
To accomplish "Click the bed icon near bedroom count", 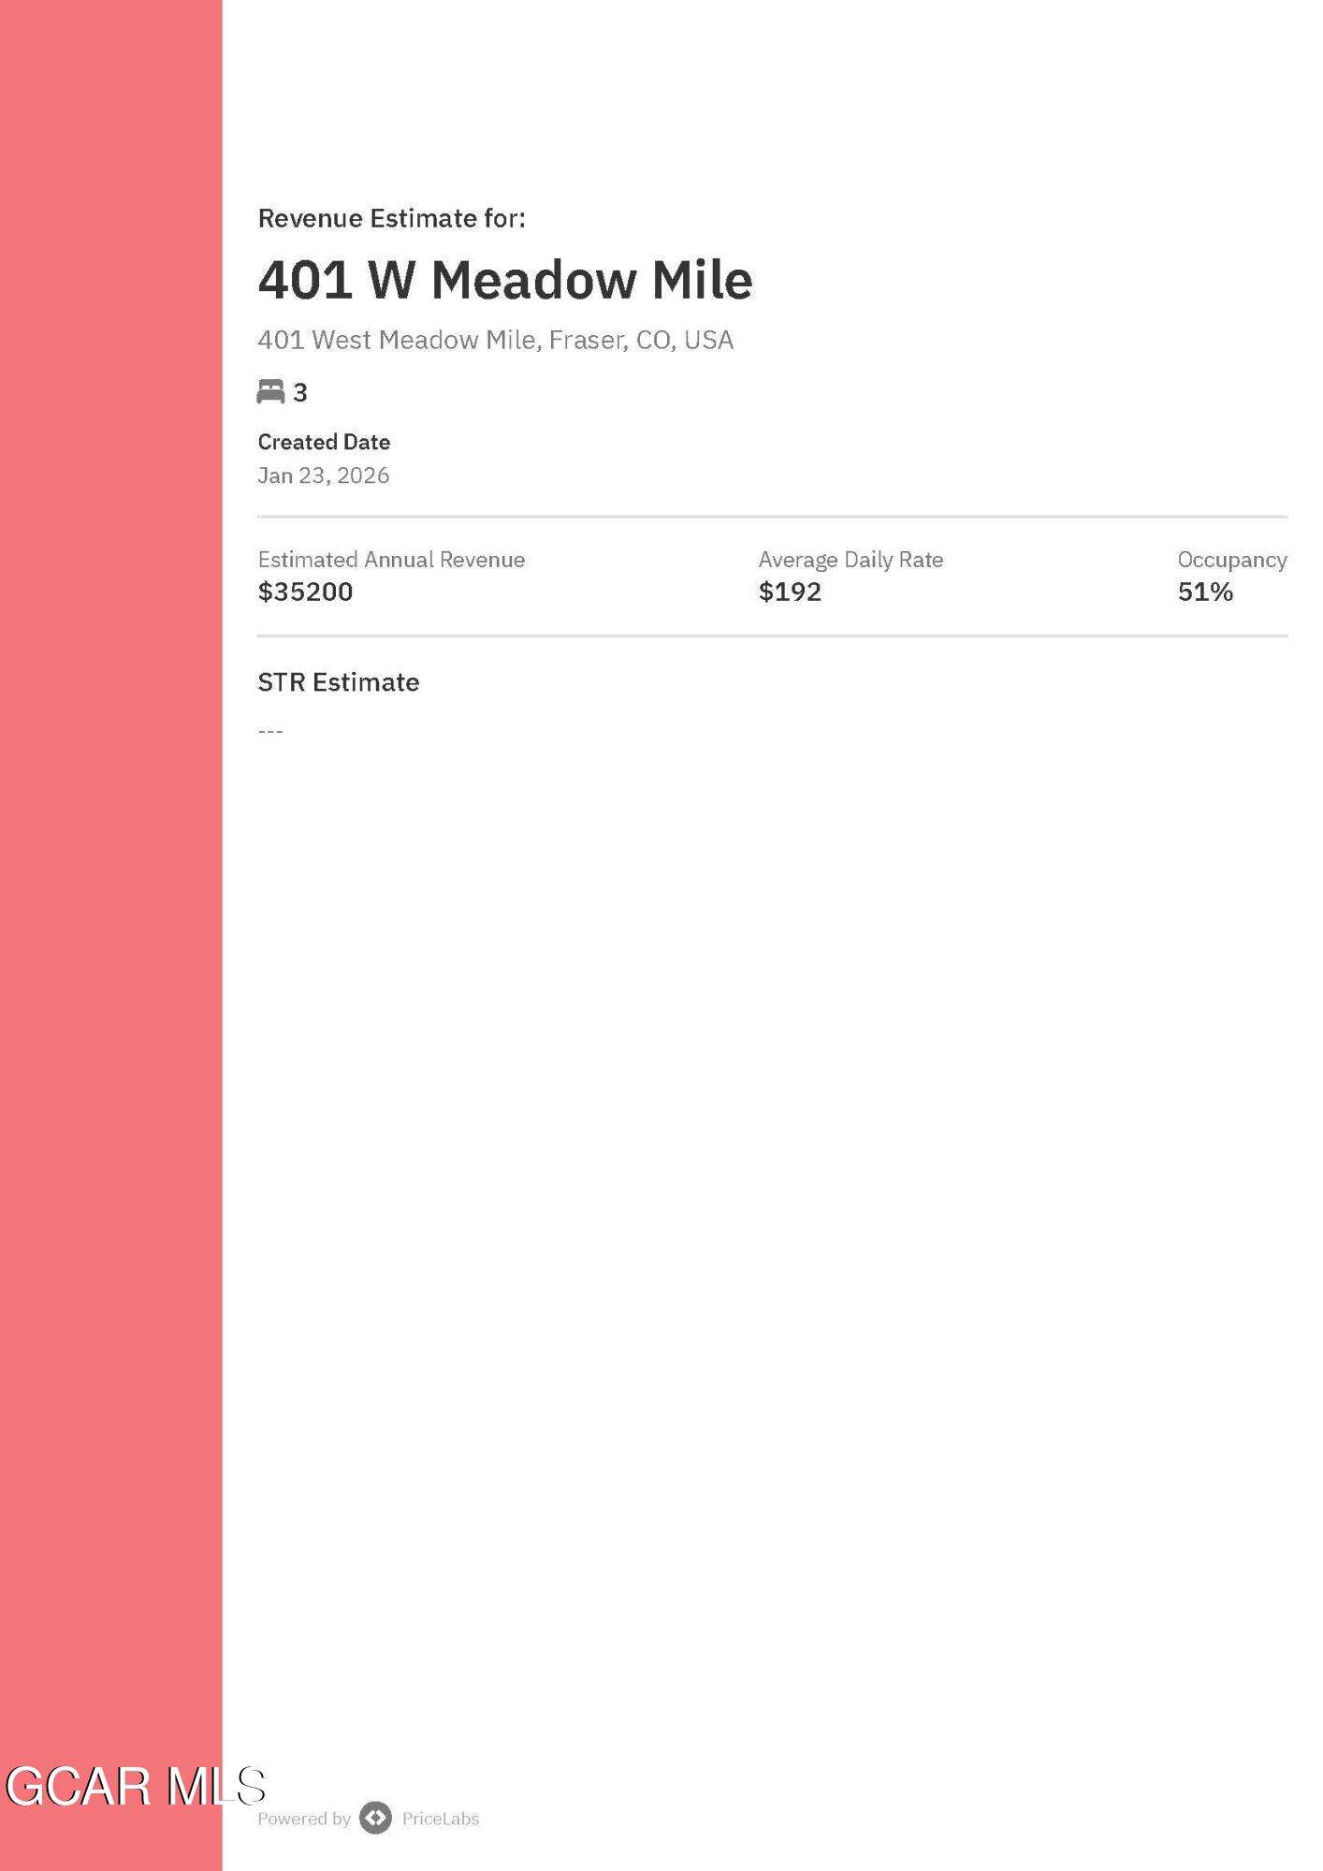I will click(x=270, y=392).
